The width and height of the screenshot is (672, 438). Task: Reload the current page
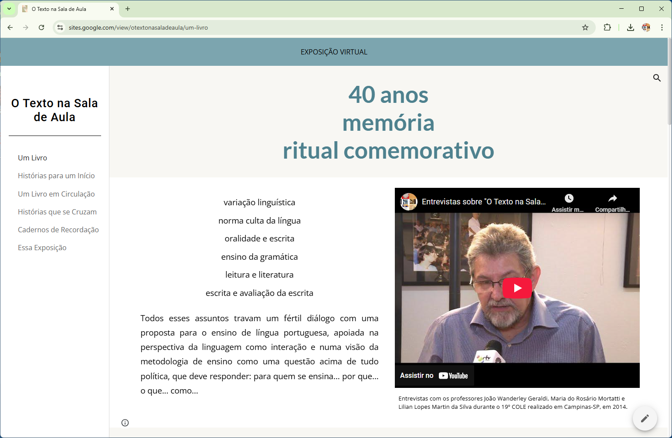[x=41, y=27]
